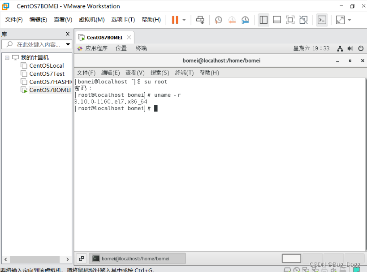The image size is (367, 272).
Task: Select the bomei@localhost:/home/bomei taskbar entry
Action: (138, 259)
